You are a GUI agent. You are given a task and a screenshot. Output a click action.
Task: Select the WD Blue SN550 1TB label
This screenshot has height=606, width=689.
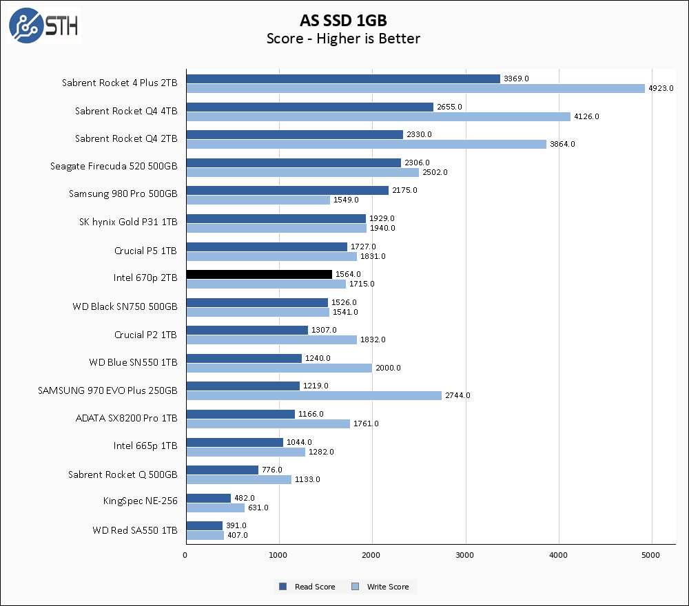tap(133, 363)
